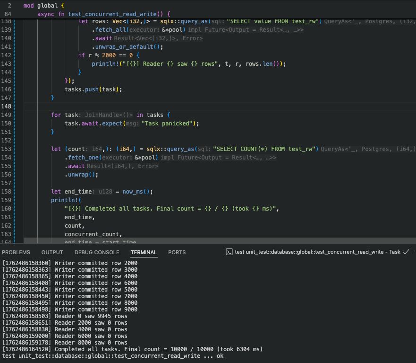The image size is (416, 363).
Task: Select the TERMINAL tab
Action: 144,252
